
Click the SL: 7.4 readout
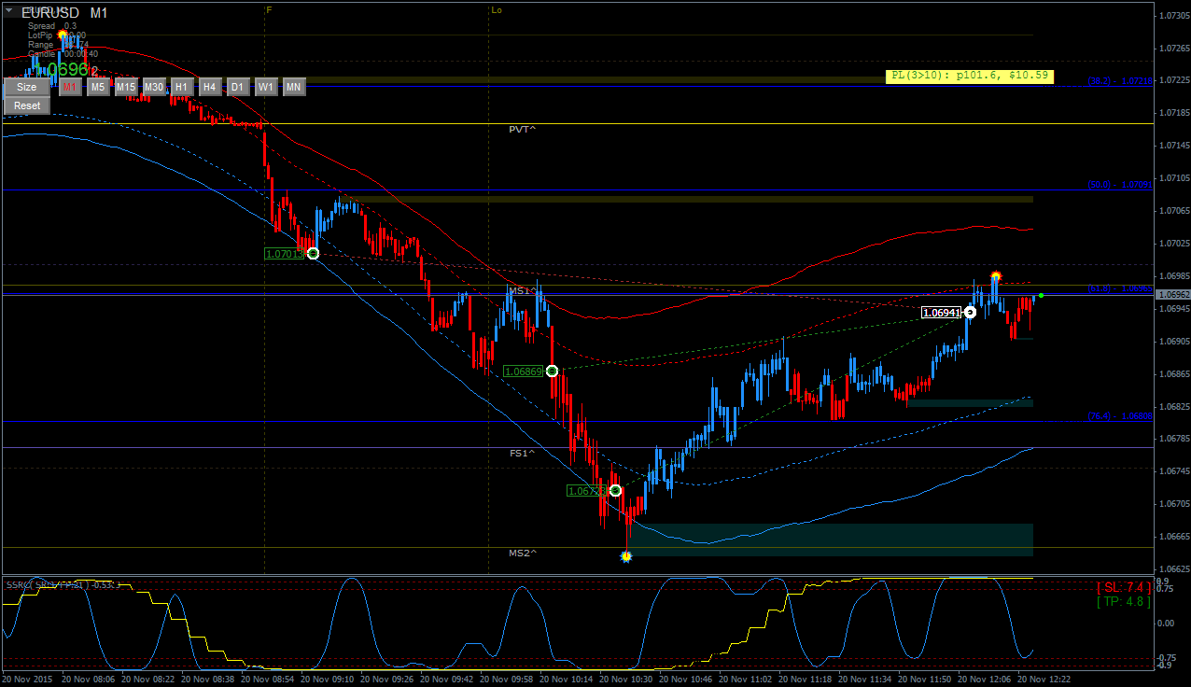click(x=1124, y=587)
